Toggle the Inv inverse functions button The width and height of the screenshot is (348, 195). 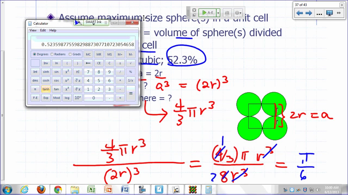[46, 63]
